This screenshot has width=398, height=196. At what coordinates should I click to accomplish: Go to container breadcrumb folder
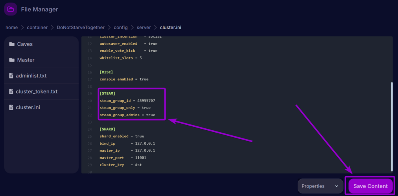coord(37,28)
